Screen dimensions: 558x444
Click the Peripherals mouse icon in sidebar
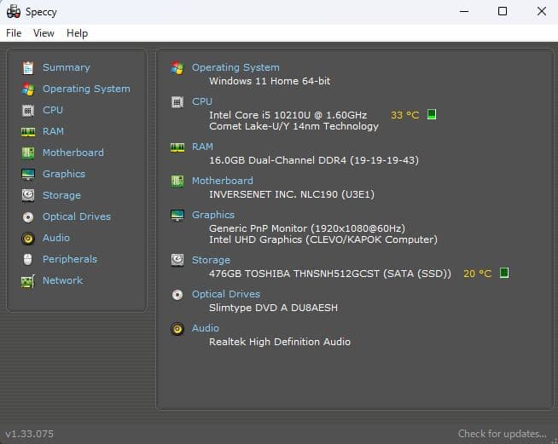pos(28,260)
